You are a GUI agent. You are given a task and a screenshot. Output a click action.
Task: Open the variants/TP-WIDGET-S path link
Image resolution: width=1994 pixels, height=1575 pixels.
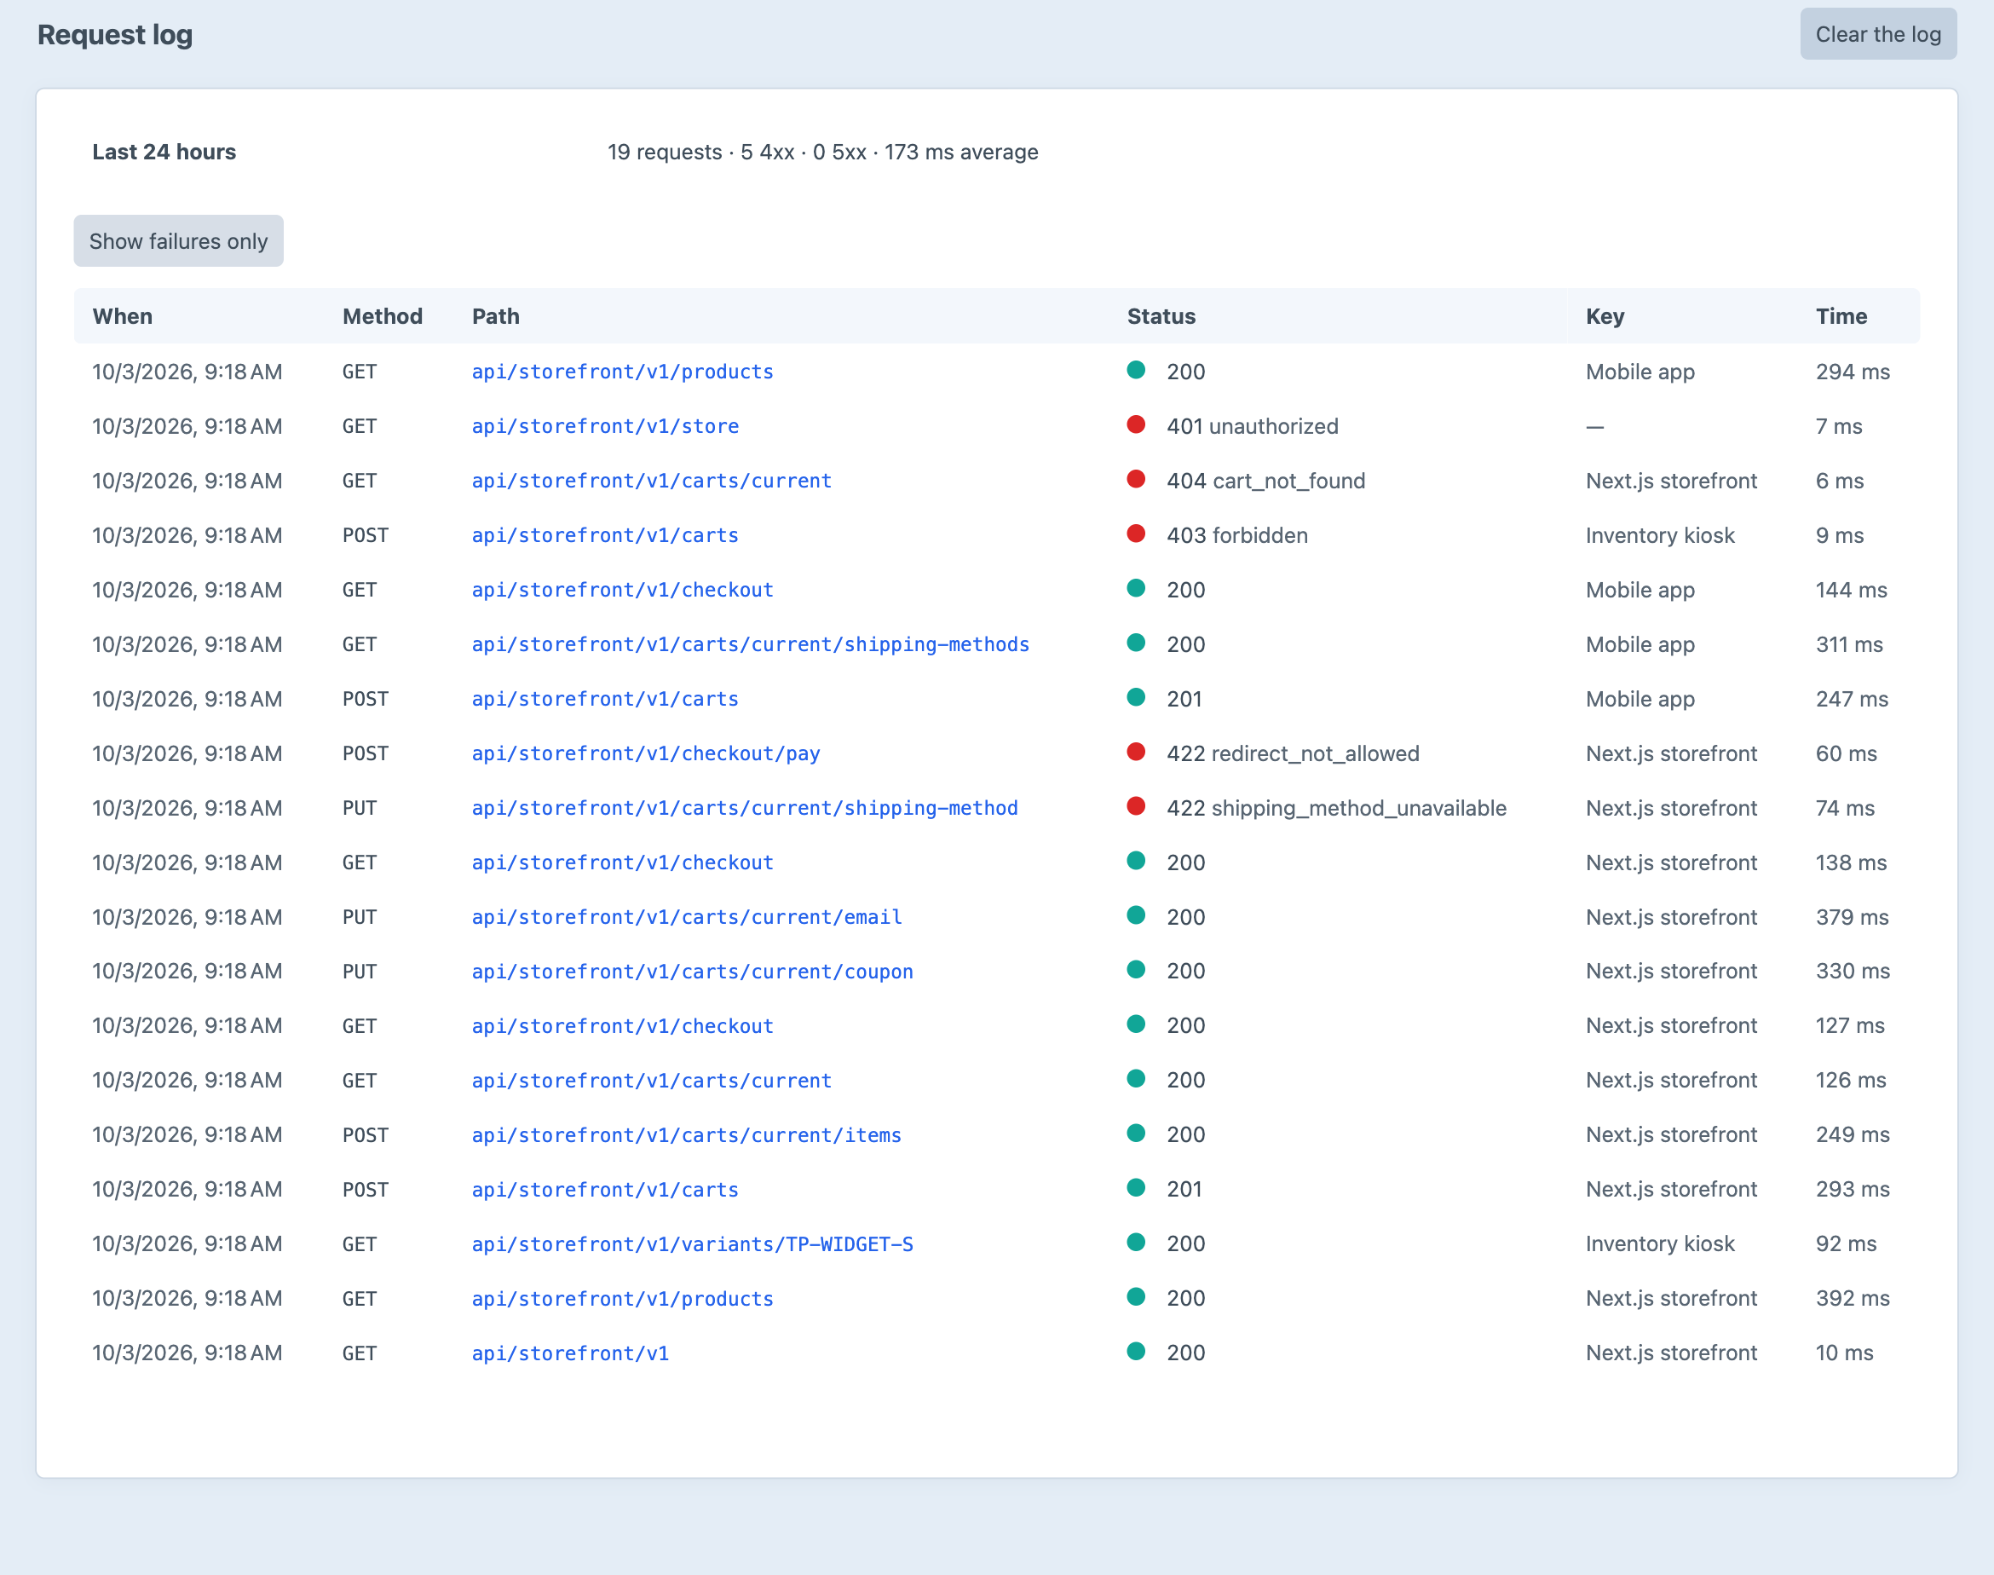[x=692, y=1243]
